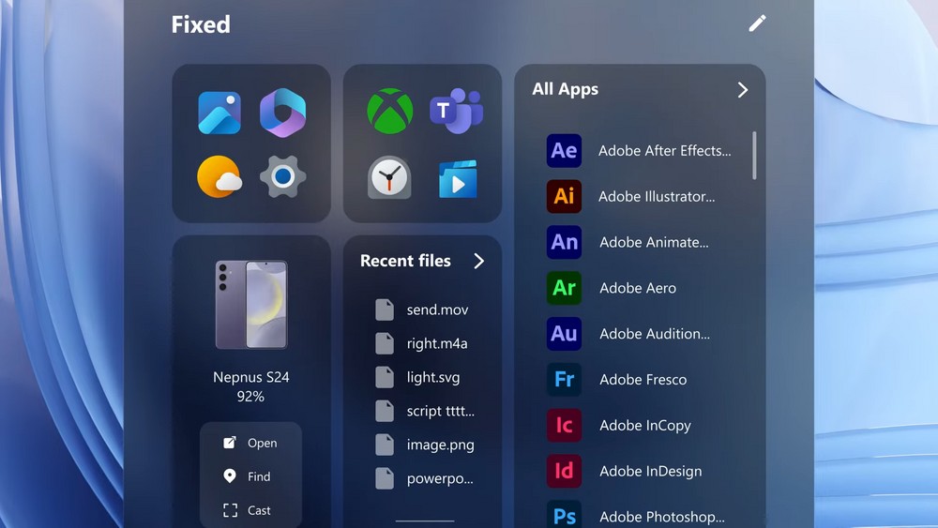This screenshot has width=938, height=528.
Task: Open the Microsoft Teams icon
Action: point(457,111)
